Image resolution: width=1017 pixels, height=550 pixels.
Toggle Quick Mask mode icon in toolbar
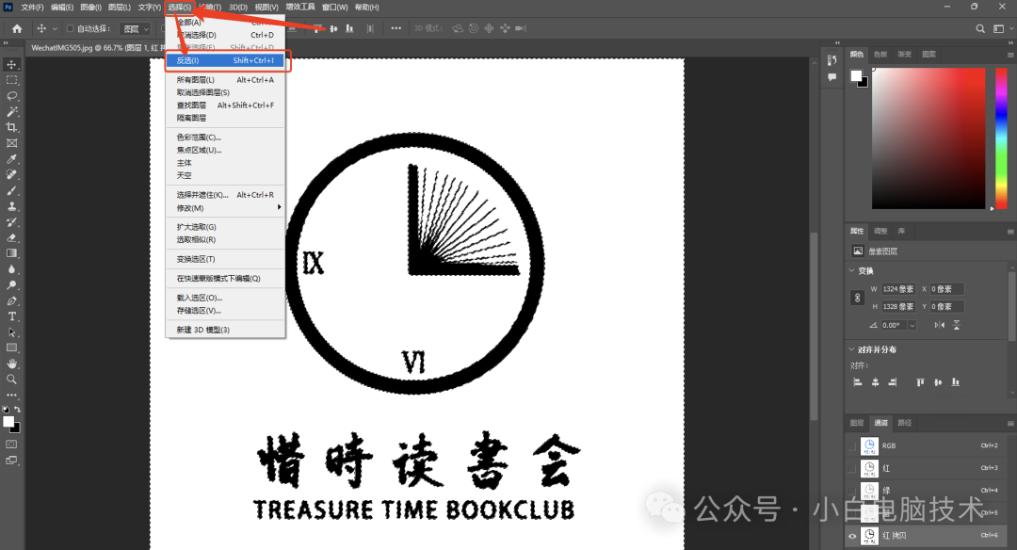(11, 445)
